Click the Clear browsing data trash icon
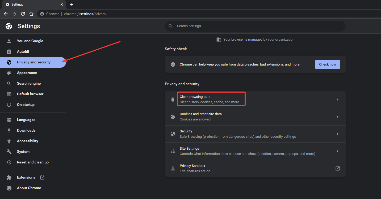Screen dimensions: 381x199 (173, 99)
